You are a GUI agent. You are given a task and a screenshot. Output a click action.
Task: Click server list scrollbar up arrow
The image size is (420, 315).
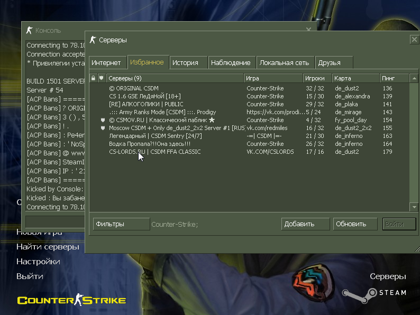[414, 78]
